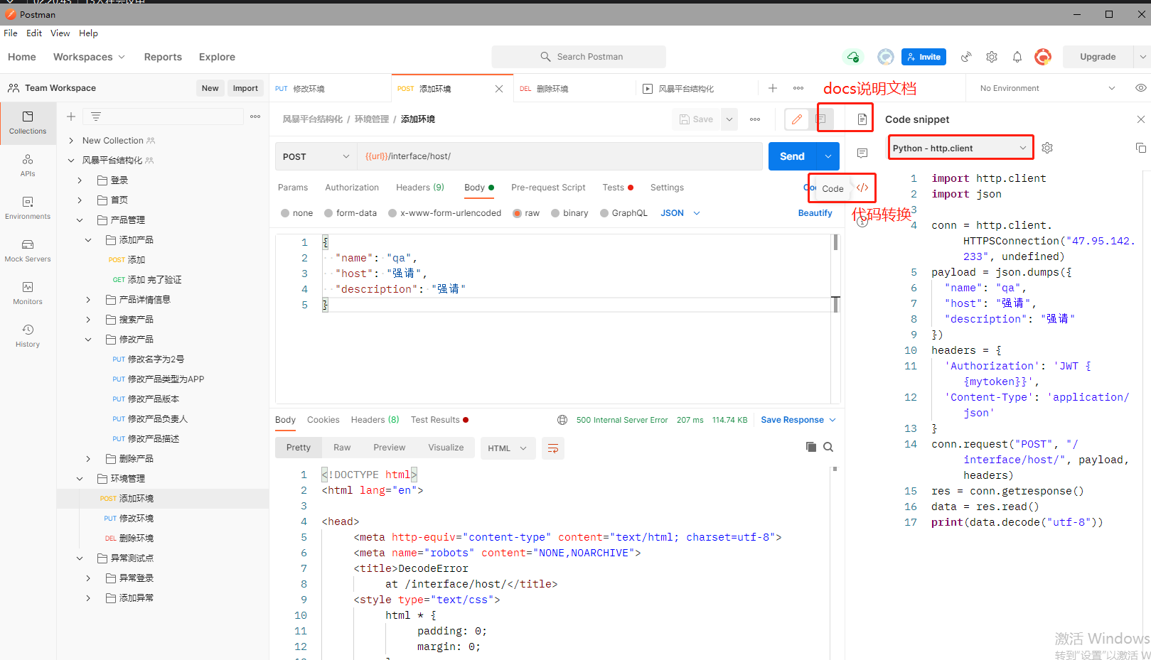Switch to Environments in the sidebar
The width and height of the screenshot is (1151, 660).
tap(28, 208)
